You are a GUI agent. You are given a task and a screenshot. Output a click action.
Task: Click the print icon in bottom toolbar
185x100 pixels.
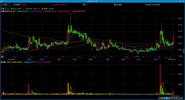pos(162,98)
